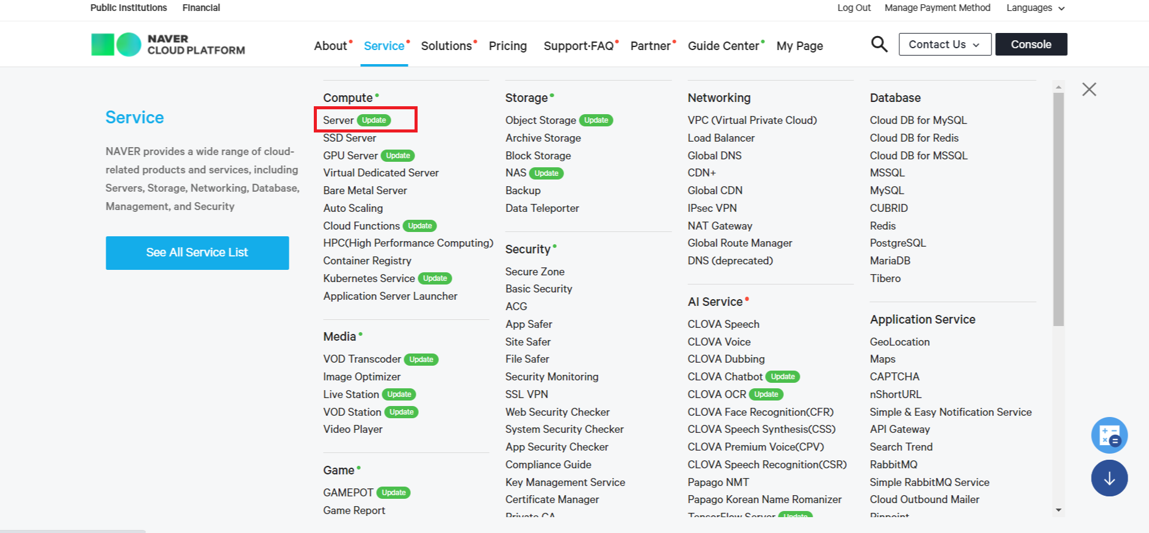The height and width of the screenshot is (533, 1149).
Task: Open SSL VPN security service
Action: tap(526, 394)
